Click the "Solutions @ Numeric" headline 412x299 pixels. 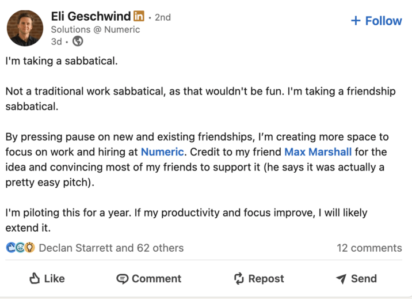[x=95, y=29]
